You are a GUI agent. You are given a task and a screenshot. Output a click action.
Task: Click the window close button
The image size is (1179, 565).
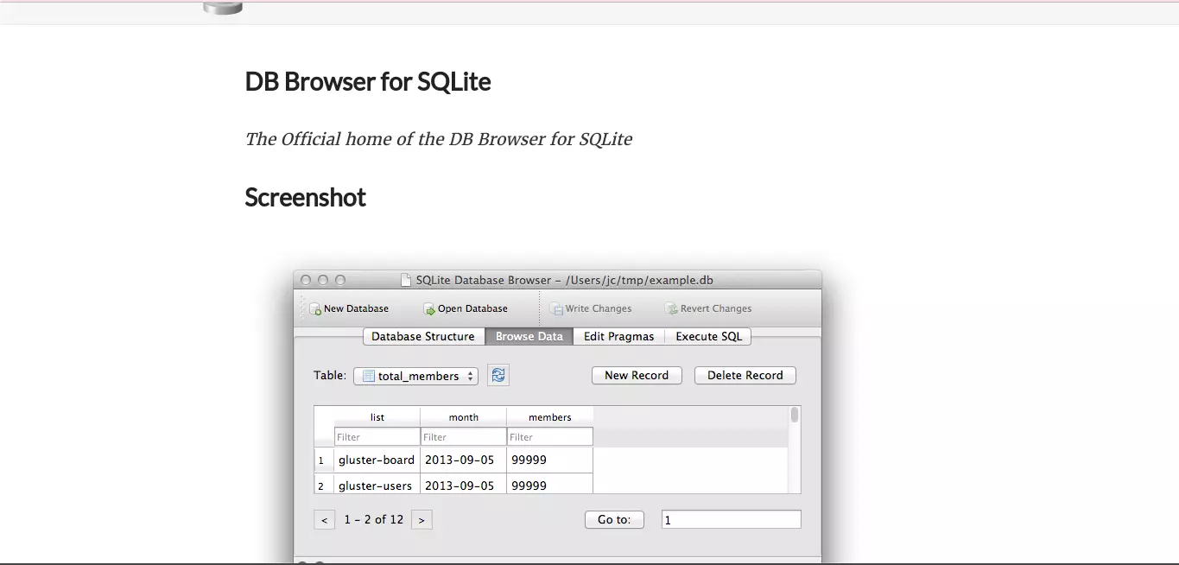[306, 280]
